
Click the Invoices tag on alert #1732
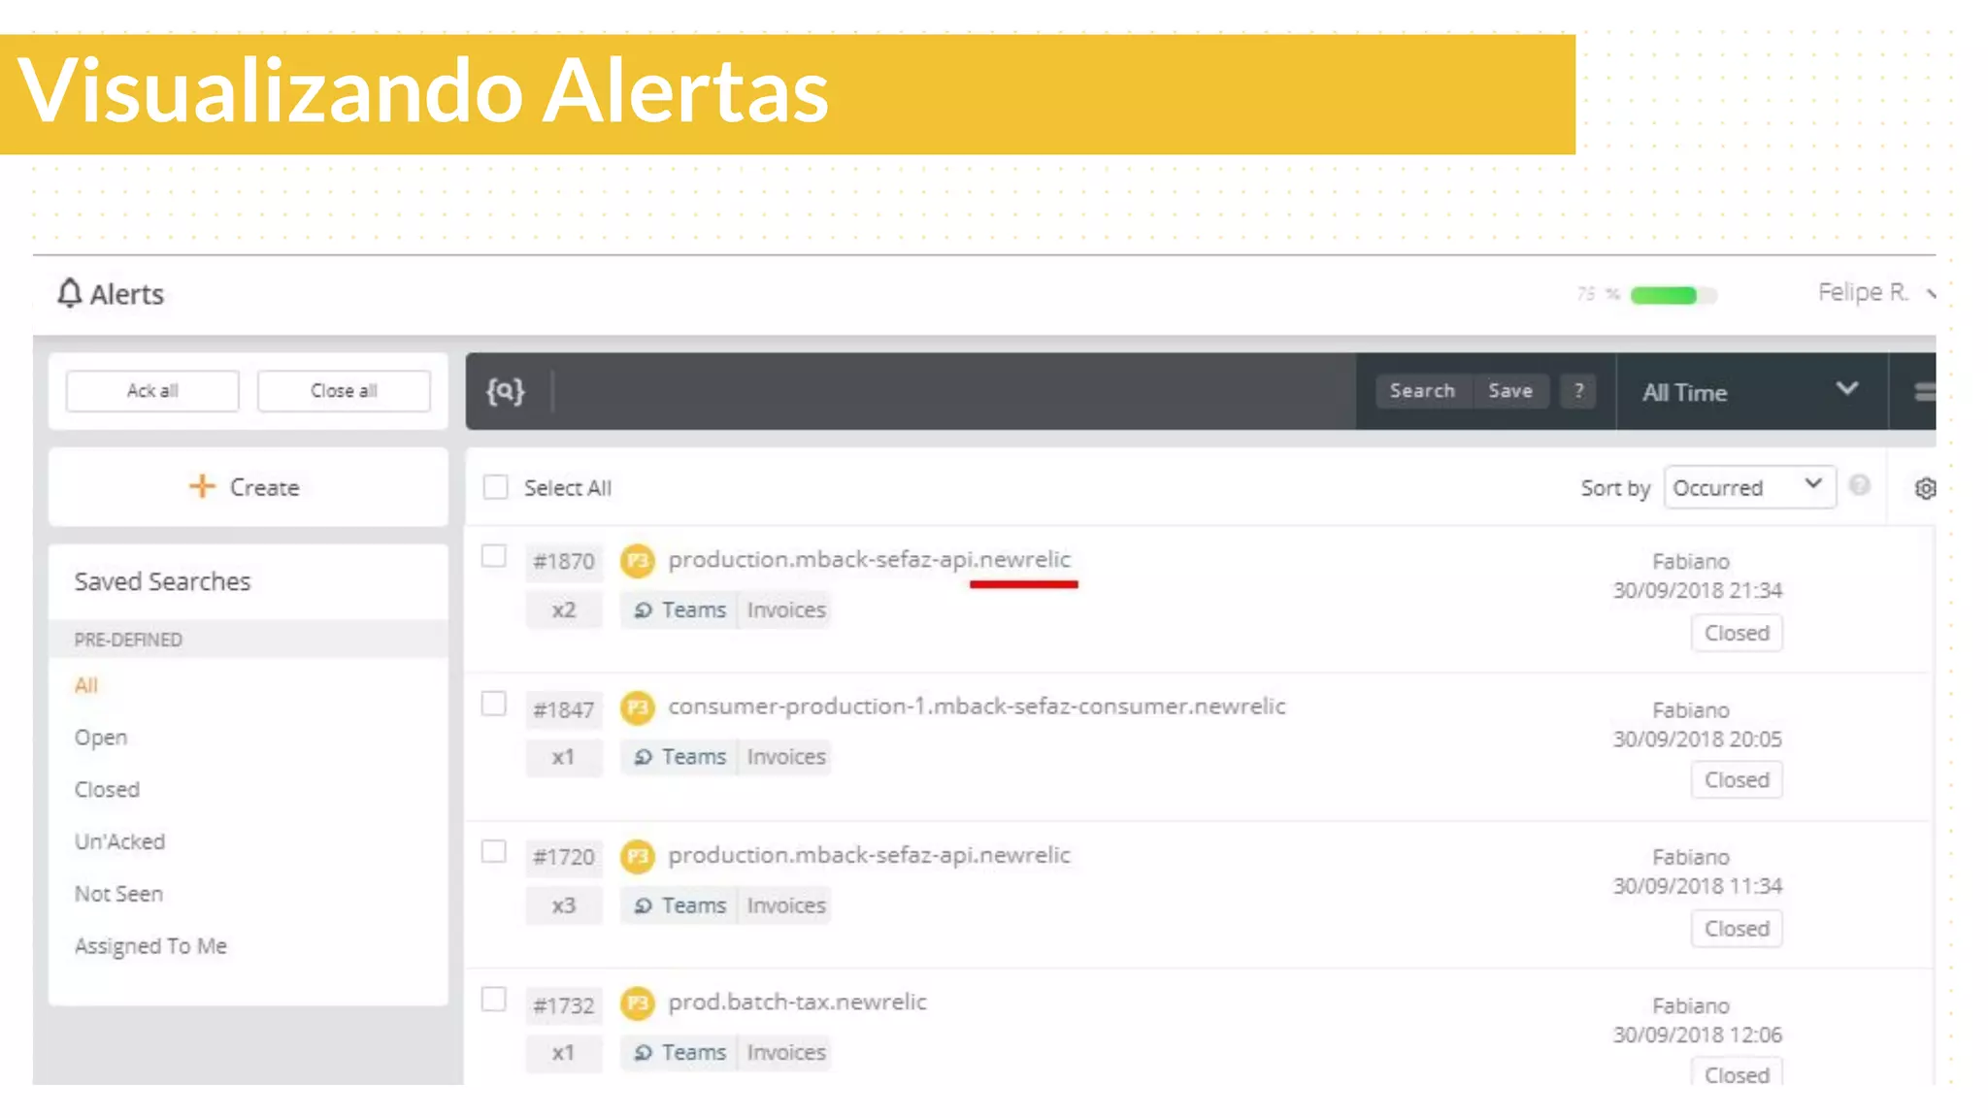coord(786,1053)
